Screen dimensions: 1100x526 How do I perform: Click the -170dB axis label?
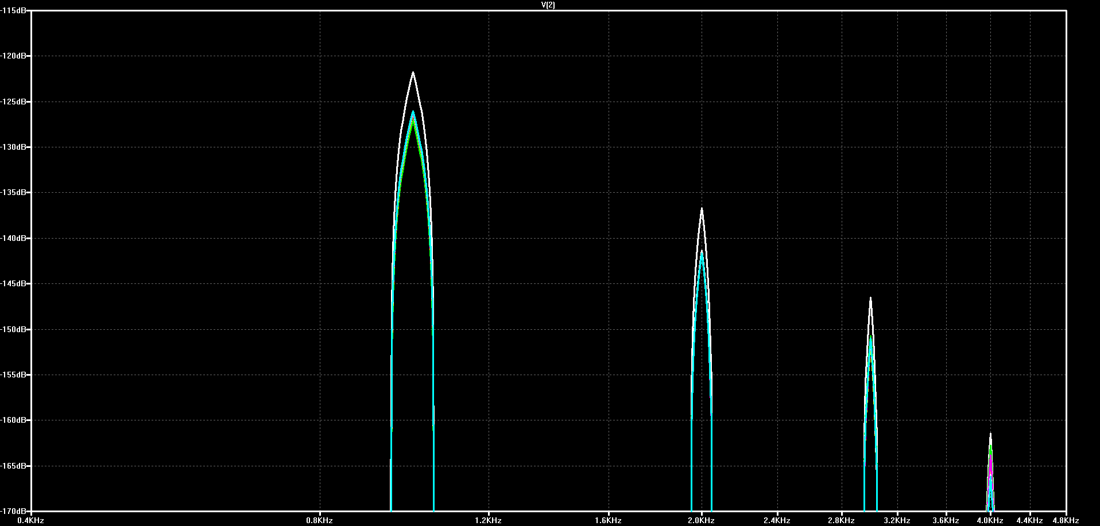[13, 511]
